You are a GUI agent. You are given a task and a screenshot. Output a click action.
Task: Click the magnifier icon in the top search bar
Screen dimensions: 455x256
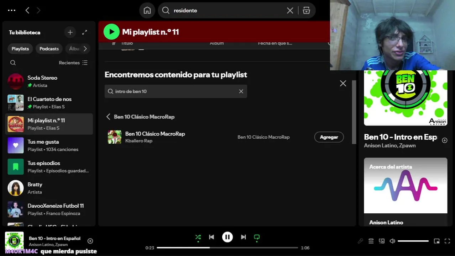point(166,10)
